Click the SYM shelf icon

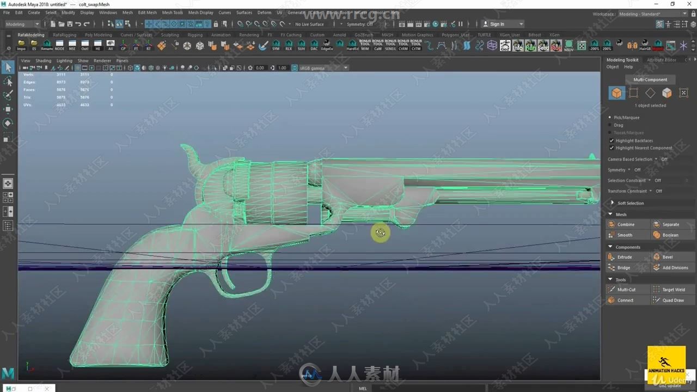click(276, 46)
